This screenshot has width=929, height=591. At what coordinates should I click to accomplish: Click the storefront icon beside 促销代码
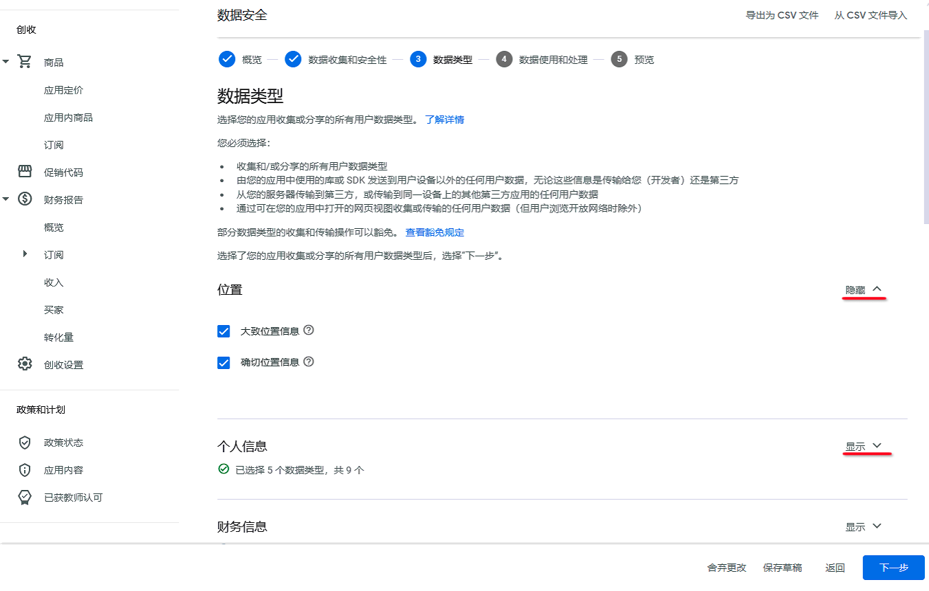click(x=25, y=172)
